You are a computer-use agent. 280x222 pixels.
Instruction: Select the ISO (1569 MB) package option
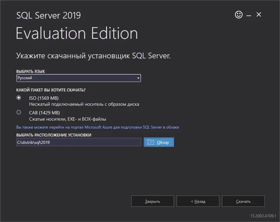click(19, 98)
